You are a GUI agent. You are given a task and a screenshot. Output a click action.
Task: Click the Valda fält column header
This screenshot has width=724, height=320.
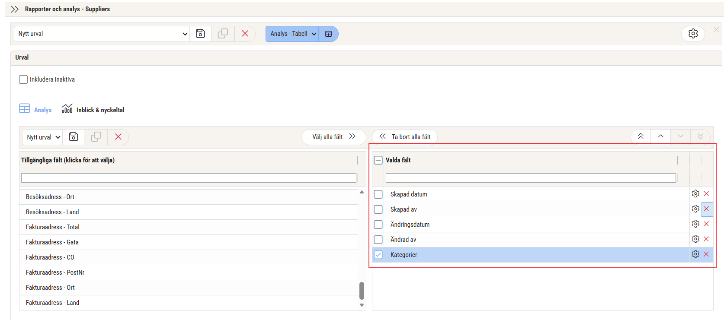[x=531, y=160]
